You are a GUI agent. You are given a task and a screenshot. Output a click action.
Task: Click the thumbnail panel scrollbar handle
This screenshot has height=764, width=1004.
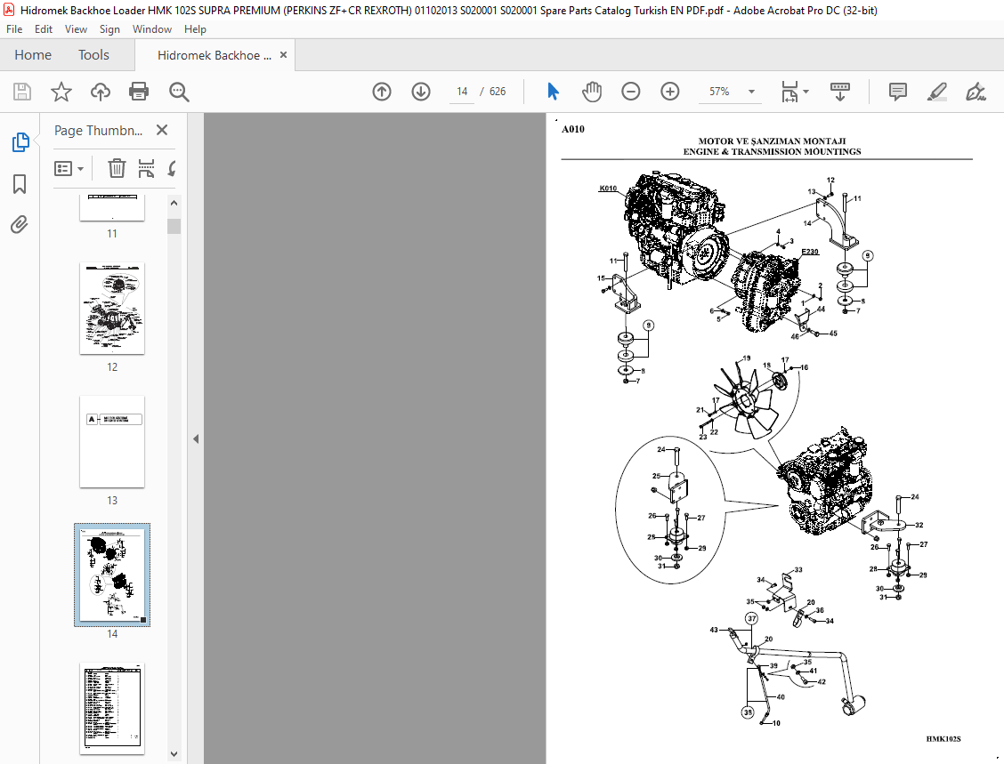click(174, 227)
